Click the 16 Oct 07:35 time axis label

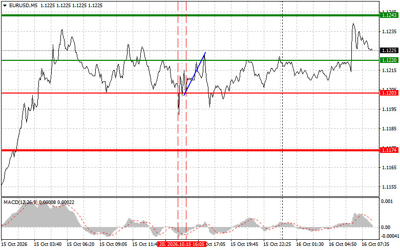[x=375, y=244]
